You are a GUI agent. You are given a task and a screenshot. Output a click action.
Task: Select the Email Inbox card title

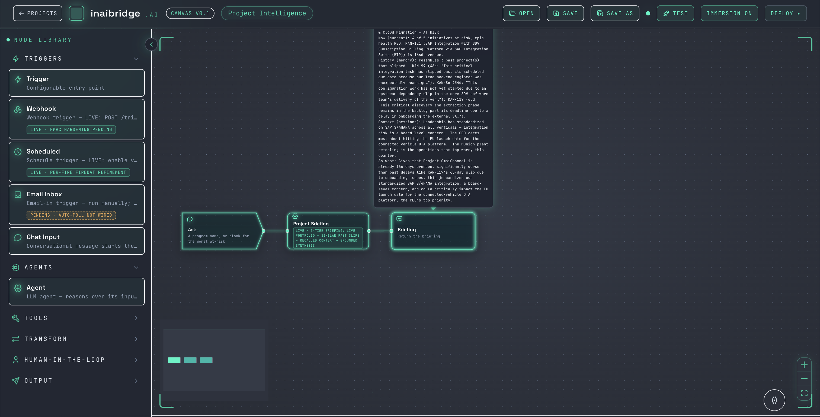tap(44, 194)
